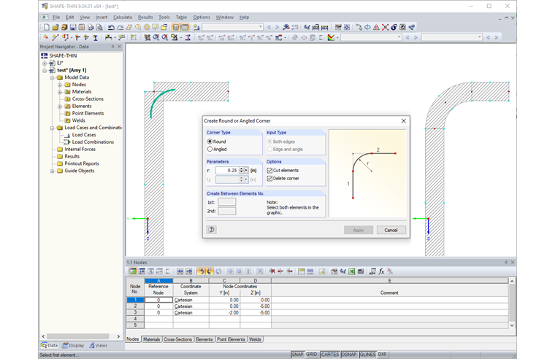
Task: Redo with the forward arrow icon
Action: click(120, 27)
